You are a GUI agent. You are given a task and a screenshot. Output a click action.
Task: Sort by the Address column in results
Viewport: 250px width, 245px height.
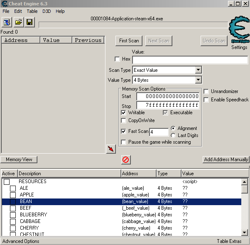coord(21,40)
